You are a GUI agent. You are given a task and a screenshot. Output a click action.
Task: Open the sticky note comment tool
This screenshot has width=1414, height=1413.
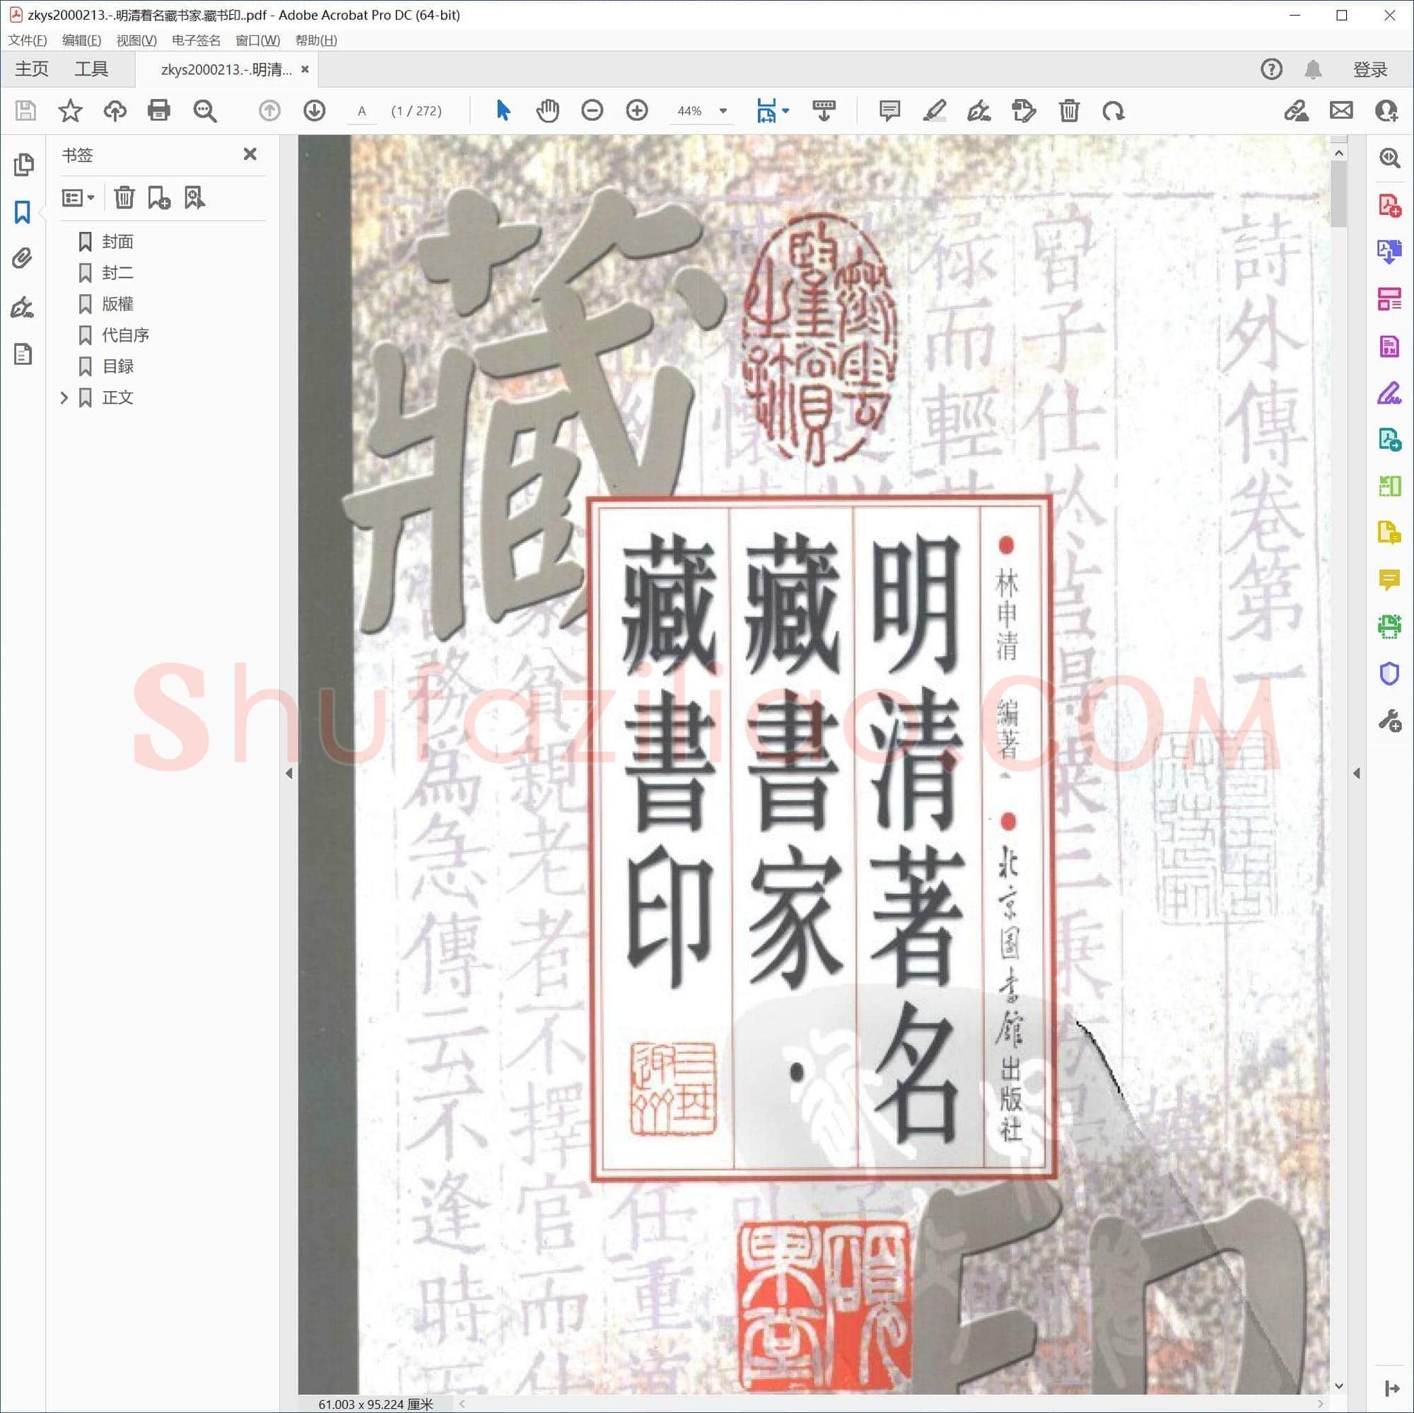click(889, 110)
